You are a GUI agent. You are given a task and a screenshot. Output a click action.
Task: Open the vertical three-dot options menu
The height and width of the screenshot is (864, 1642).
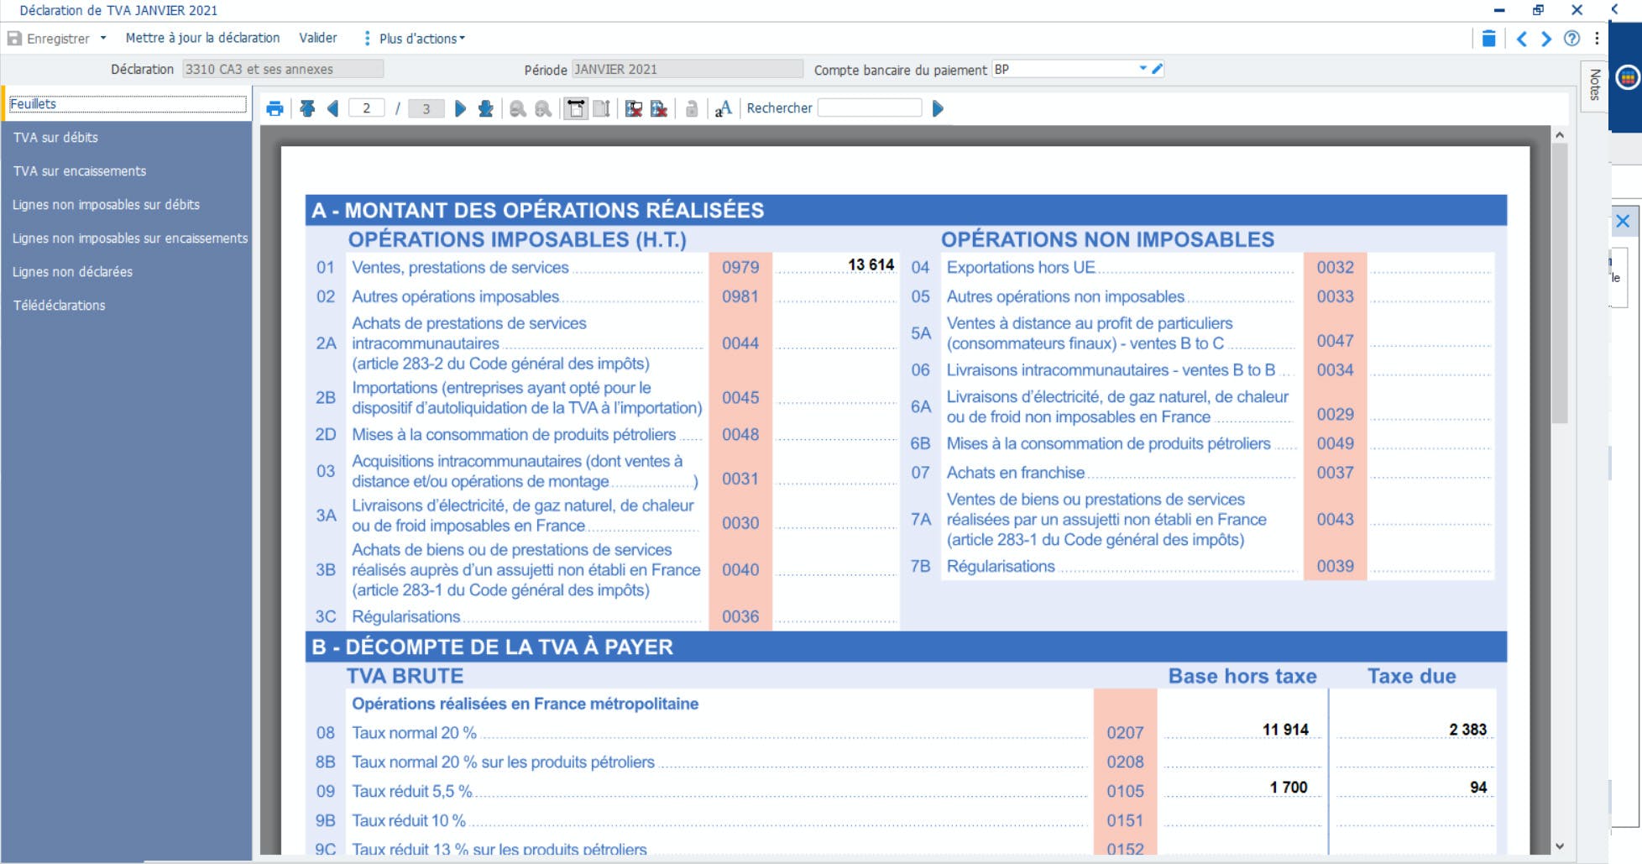1597,39
